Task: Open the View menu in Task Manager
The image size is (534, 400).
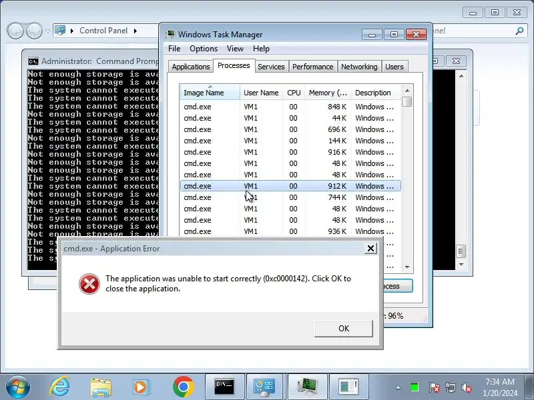Action: (x=235, y=49)
